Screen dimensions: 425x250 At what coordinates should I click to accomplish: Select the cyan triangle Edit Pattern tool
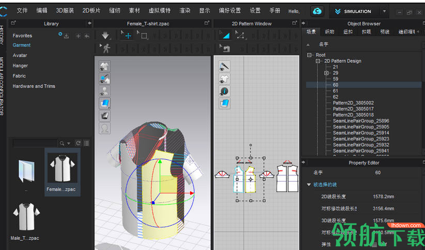(225, 35)
